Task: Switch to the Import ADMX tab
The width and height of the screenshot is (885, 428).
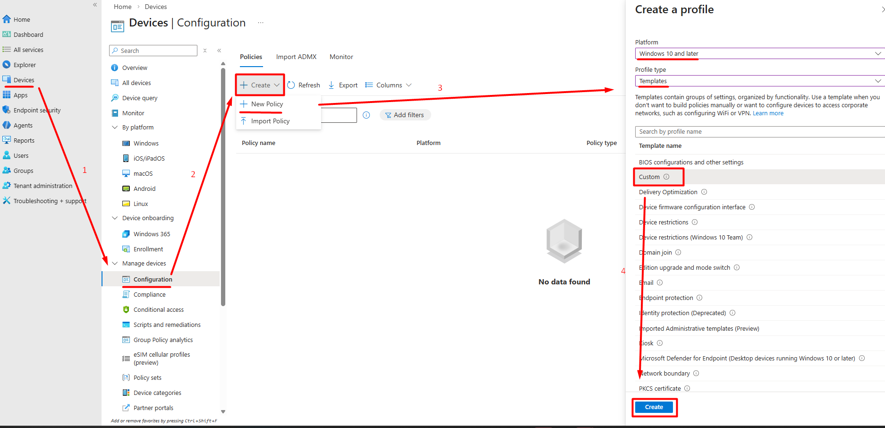Action: pyautogui.click(x=296, y=57)
